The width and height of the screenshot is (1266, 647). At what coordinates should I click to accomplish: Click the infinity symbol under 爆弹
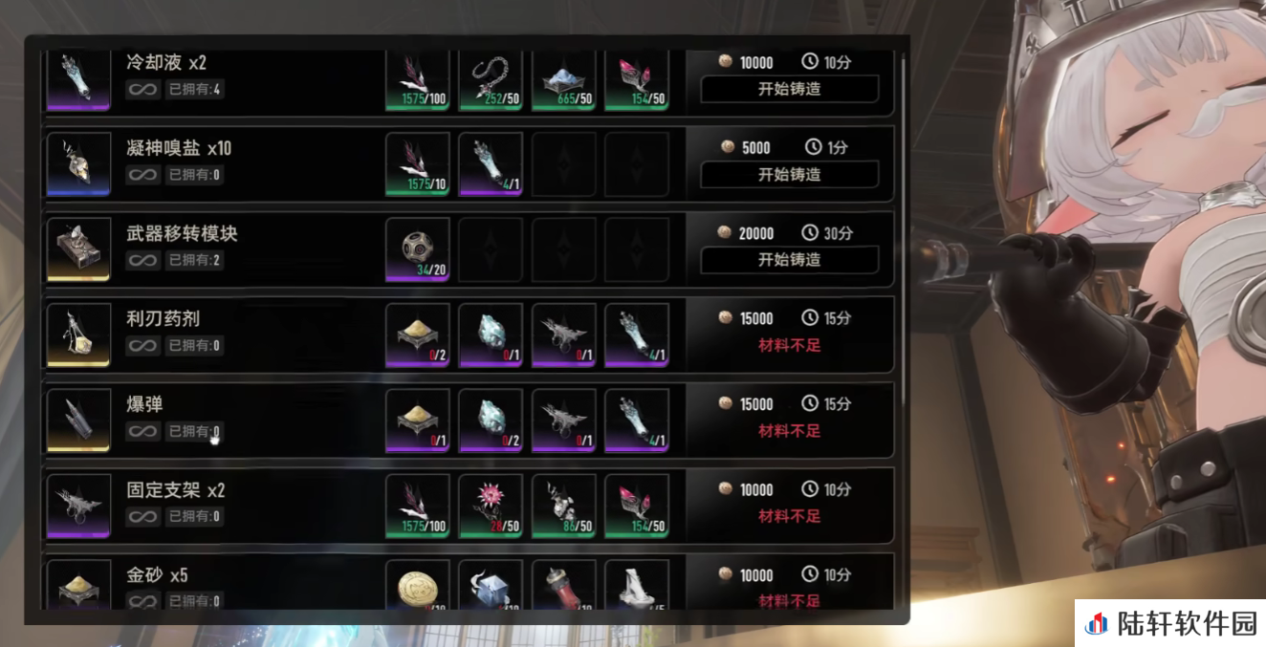(143, 431)
